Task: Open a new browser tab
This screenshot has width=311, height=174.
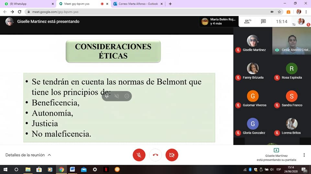Action: tap(170, 4)
